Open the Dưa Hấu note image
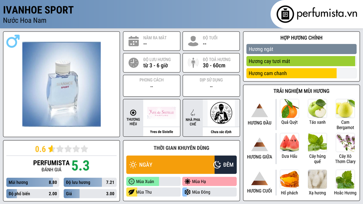This screenshot has height=204, width=363. pos(289,142)
